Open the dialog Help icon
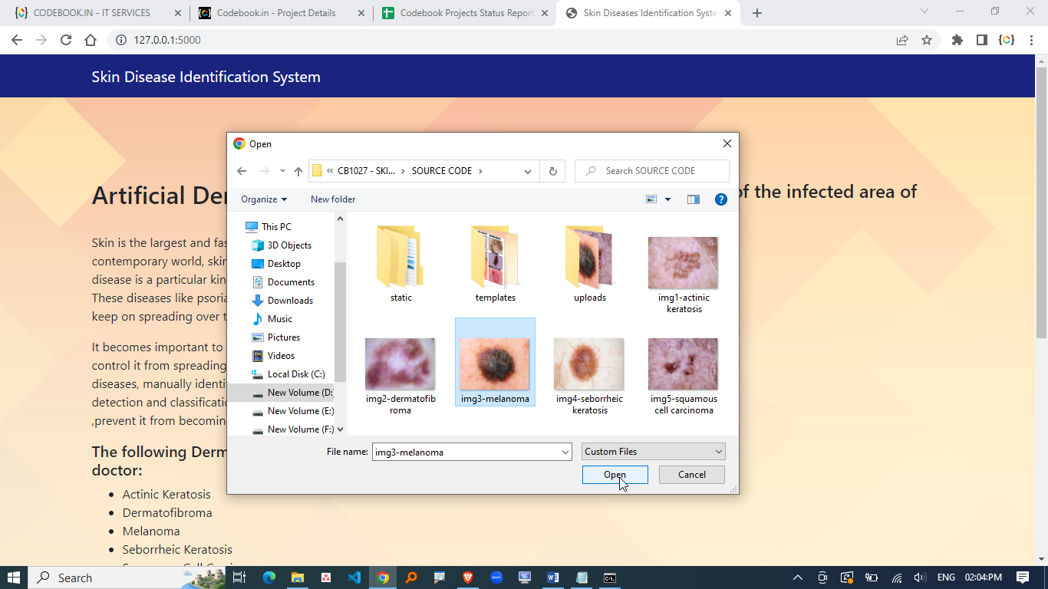 click(721, 199)
